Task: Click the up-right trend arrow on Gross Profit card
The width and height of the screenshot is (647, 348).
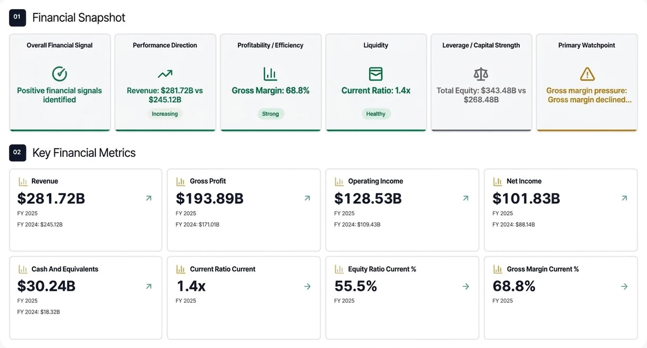Action: pos(307,198)
